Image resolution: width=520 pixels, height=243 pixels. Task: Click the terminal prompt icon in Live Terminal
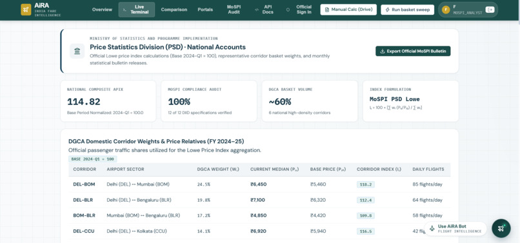[x=125, y=10]
